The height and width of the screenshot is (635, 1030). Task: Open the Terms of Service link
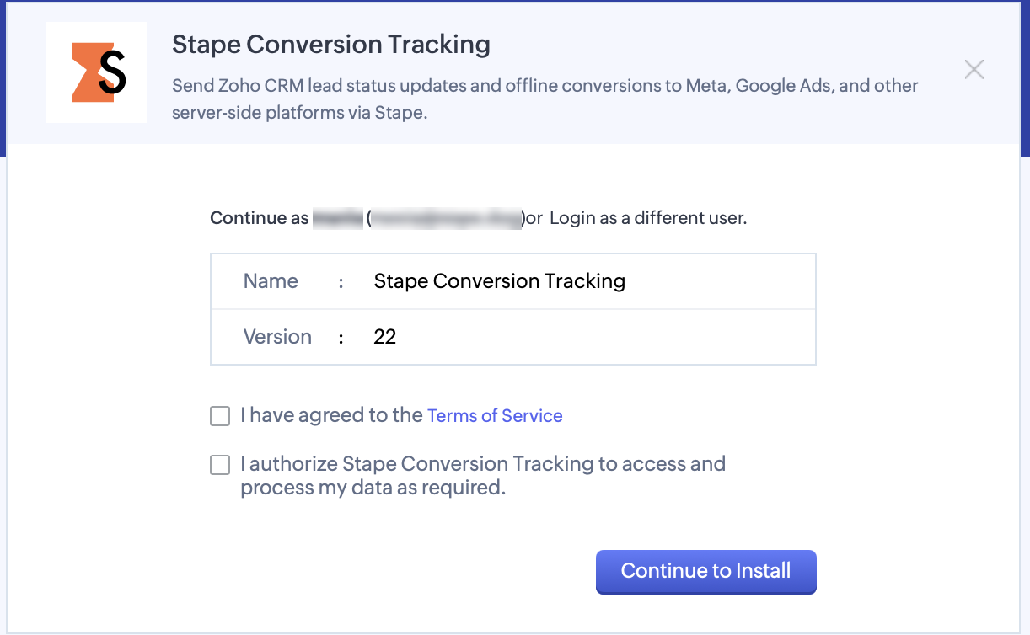click(495, 415)
